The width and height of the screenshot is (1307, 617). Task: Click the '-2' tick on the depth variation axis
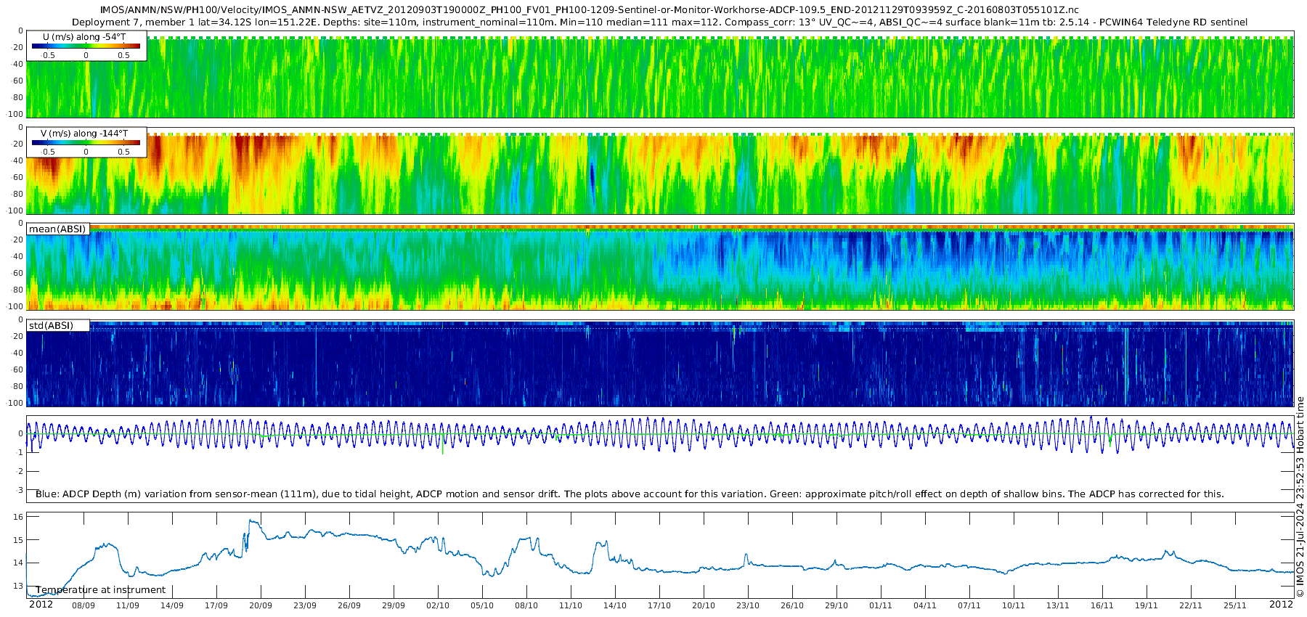(x=20, y=472)
